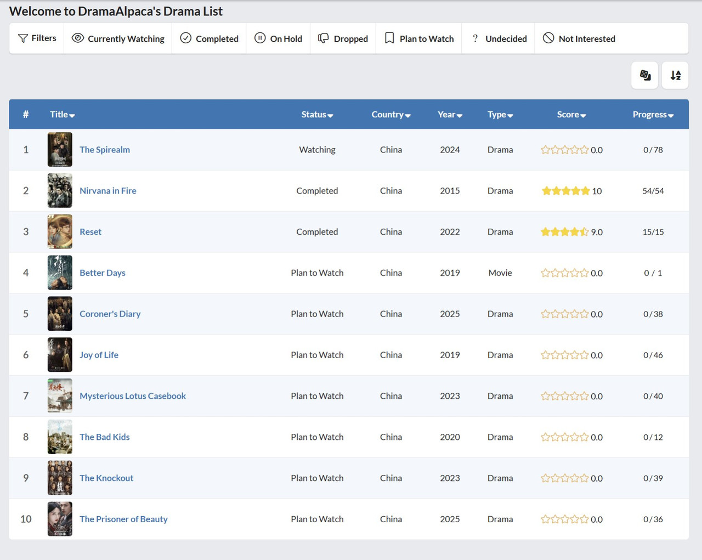The image size is (702, 560).
Task: Click The Prisoner of Beauty progress 0/36
Action: click(x=653, y=519)
